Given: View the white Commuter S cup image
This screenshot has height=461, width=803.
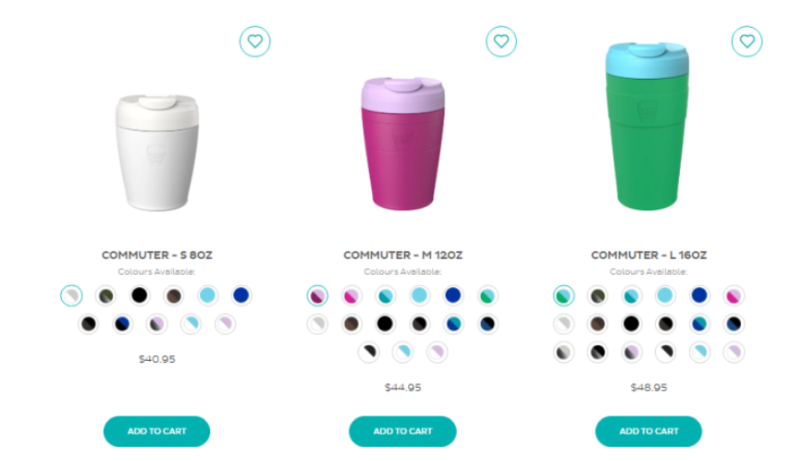Looking at the screenshot, I should pos(156,153).
